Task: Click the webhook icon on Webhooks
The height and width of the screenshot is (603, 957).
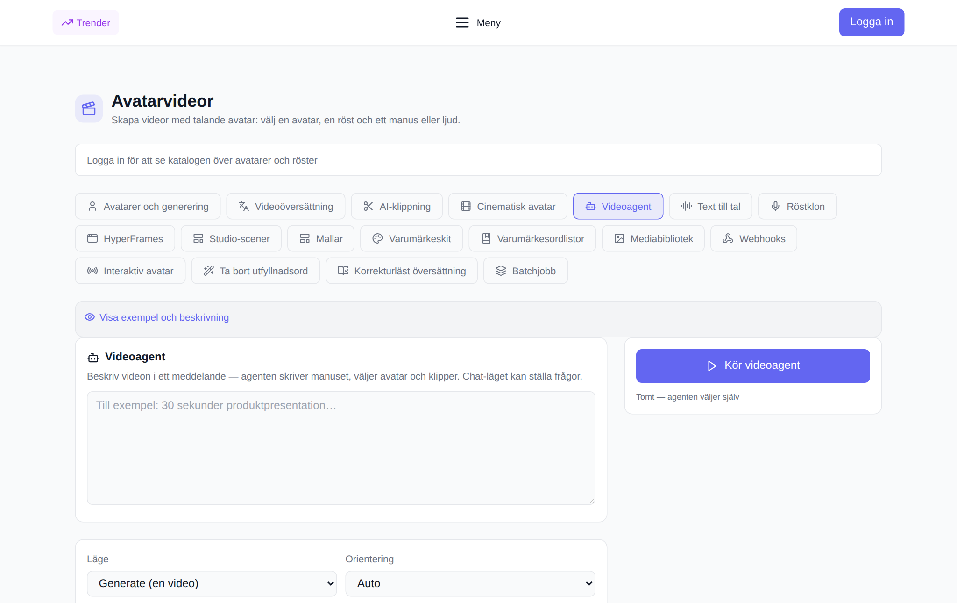Action: coord(728,238)
